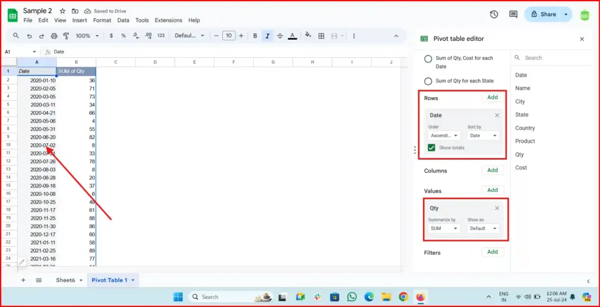The width and height of the screenshot is (600, 307).
Task: Switch to the Sheet6 tab
Action: (66, 280)
